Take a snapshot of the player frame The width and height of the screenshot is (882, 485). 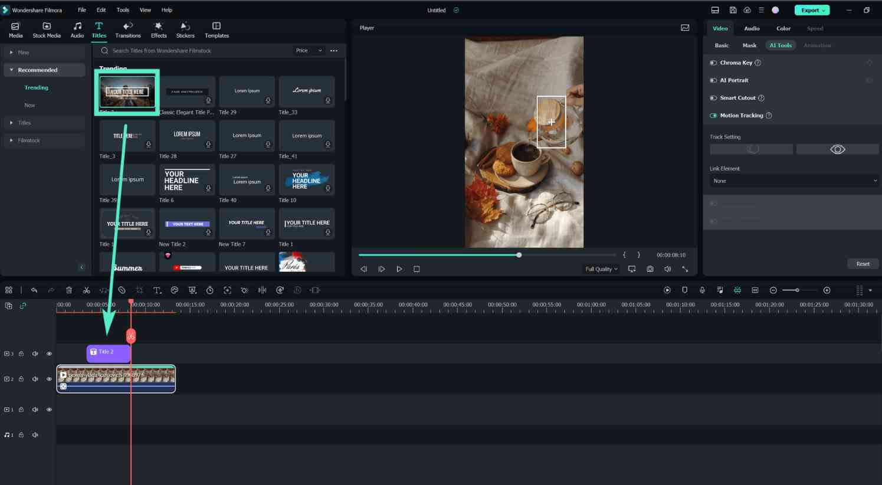(650, 268)
